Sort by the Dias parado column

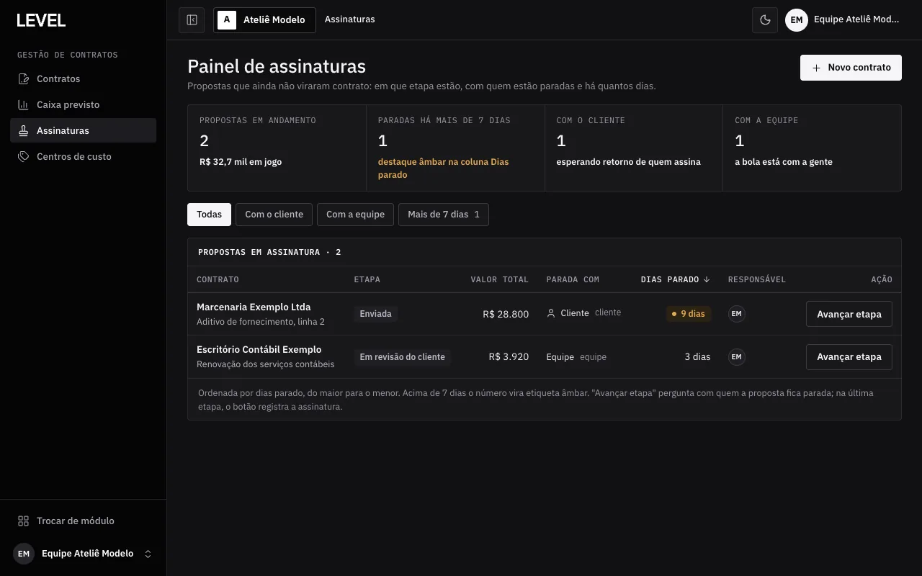pyautogui.click(x=675, y=279)
